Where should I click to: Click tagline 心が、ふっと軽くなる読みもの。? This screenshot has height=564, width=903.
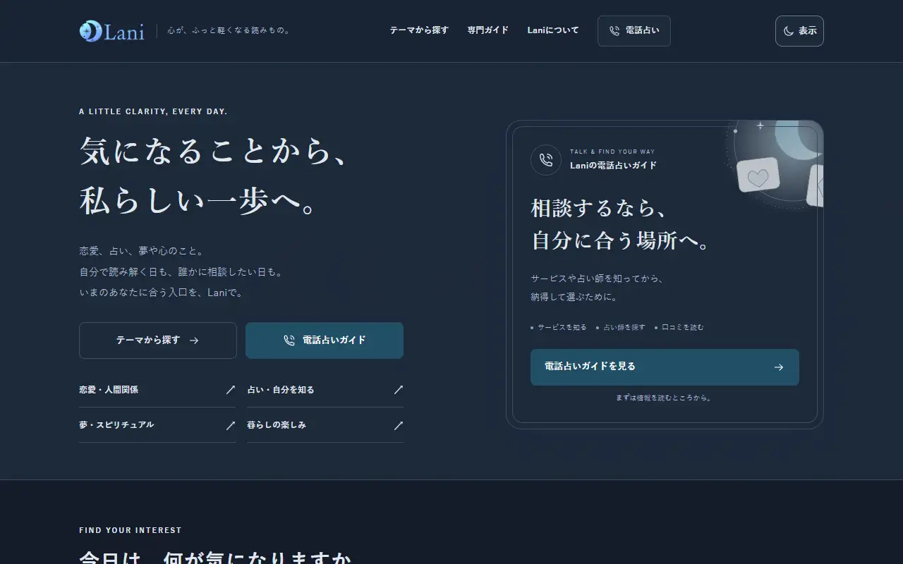(x=230, y=31)
